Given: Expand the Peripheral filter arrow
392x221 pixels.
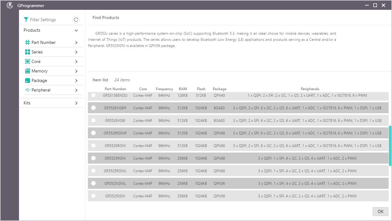Looking at the screenshot, I should [x=76, y=90].
